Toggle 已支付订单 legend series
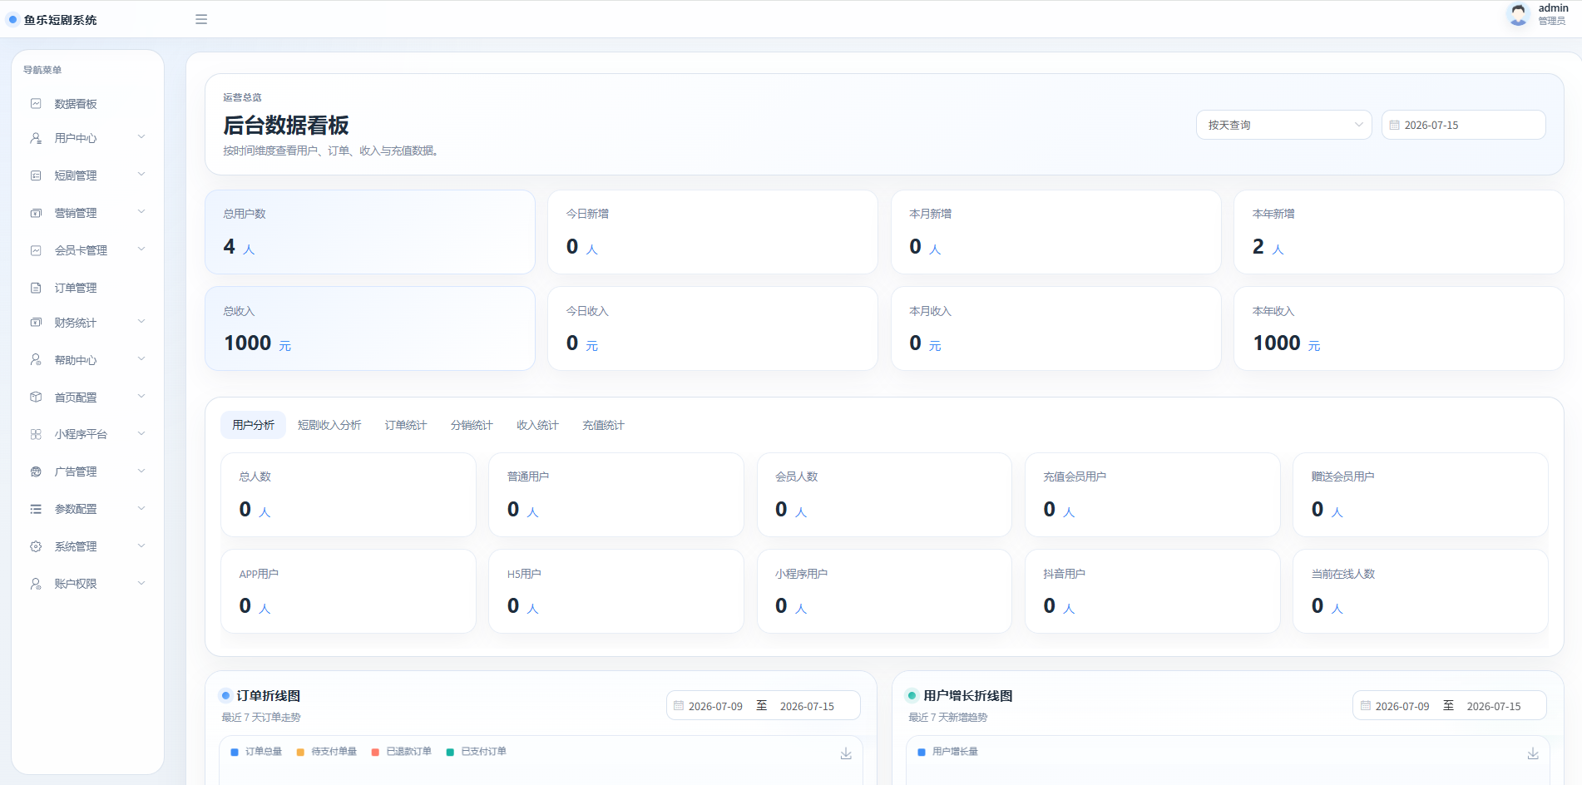Viewport: 1582px width, 785px height. 476,752
